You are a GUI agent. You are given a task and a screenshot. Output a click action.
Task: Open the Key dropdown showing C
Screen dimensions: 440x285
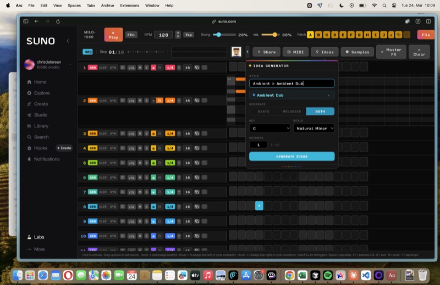tap(269, 128)
